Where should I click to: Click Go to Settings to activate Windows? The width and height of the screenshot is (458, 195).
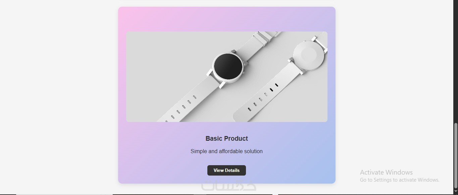tap(400, 180)
